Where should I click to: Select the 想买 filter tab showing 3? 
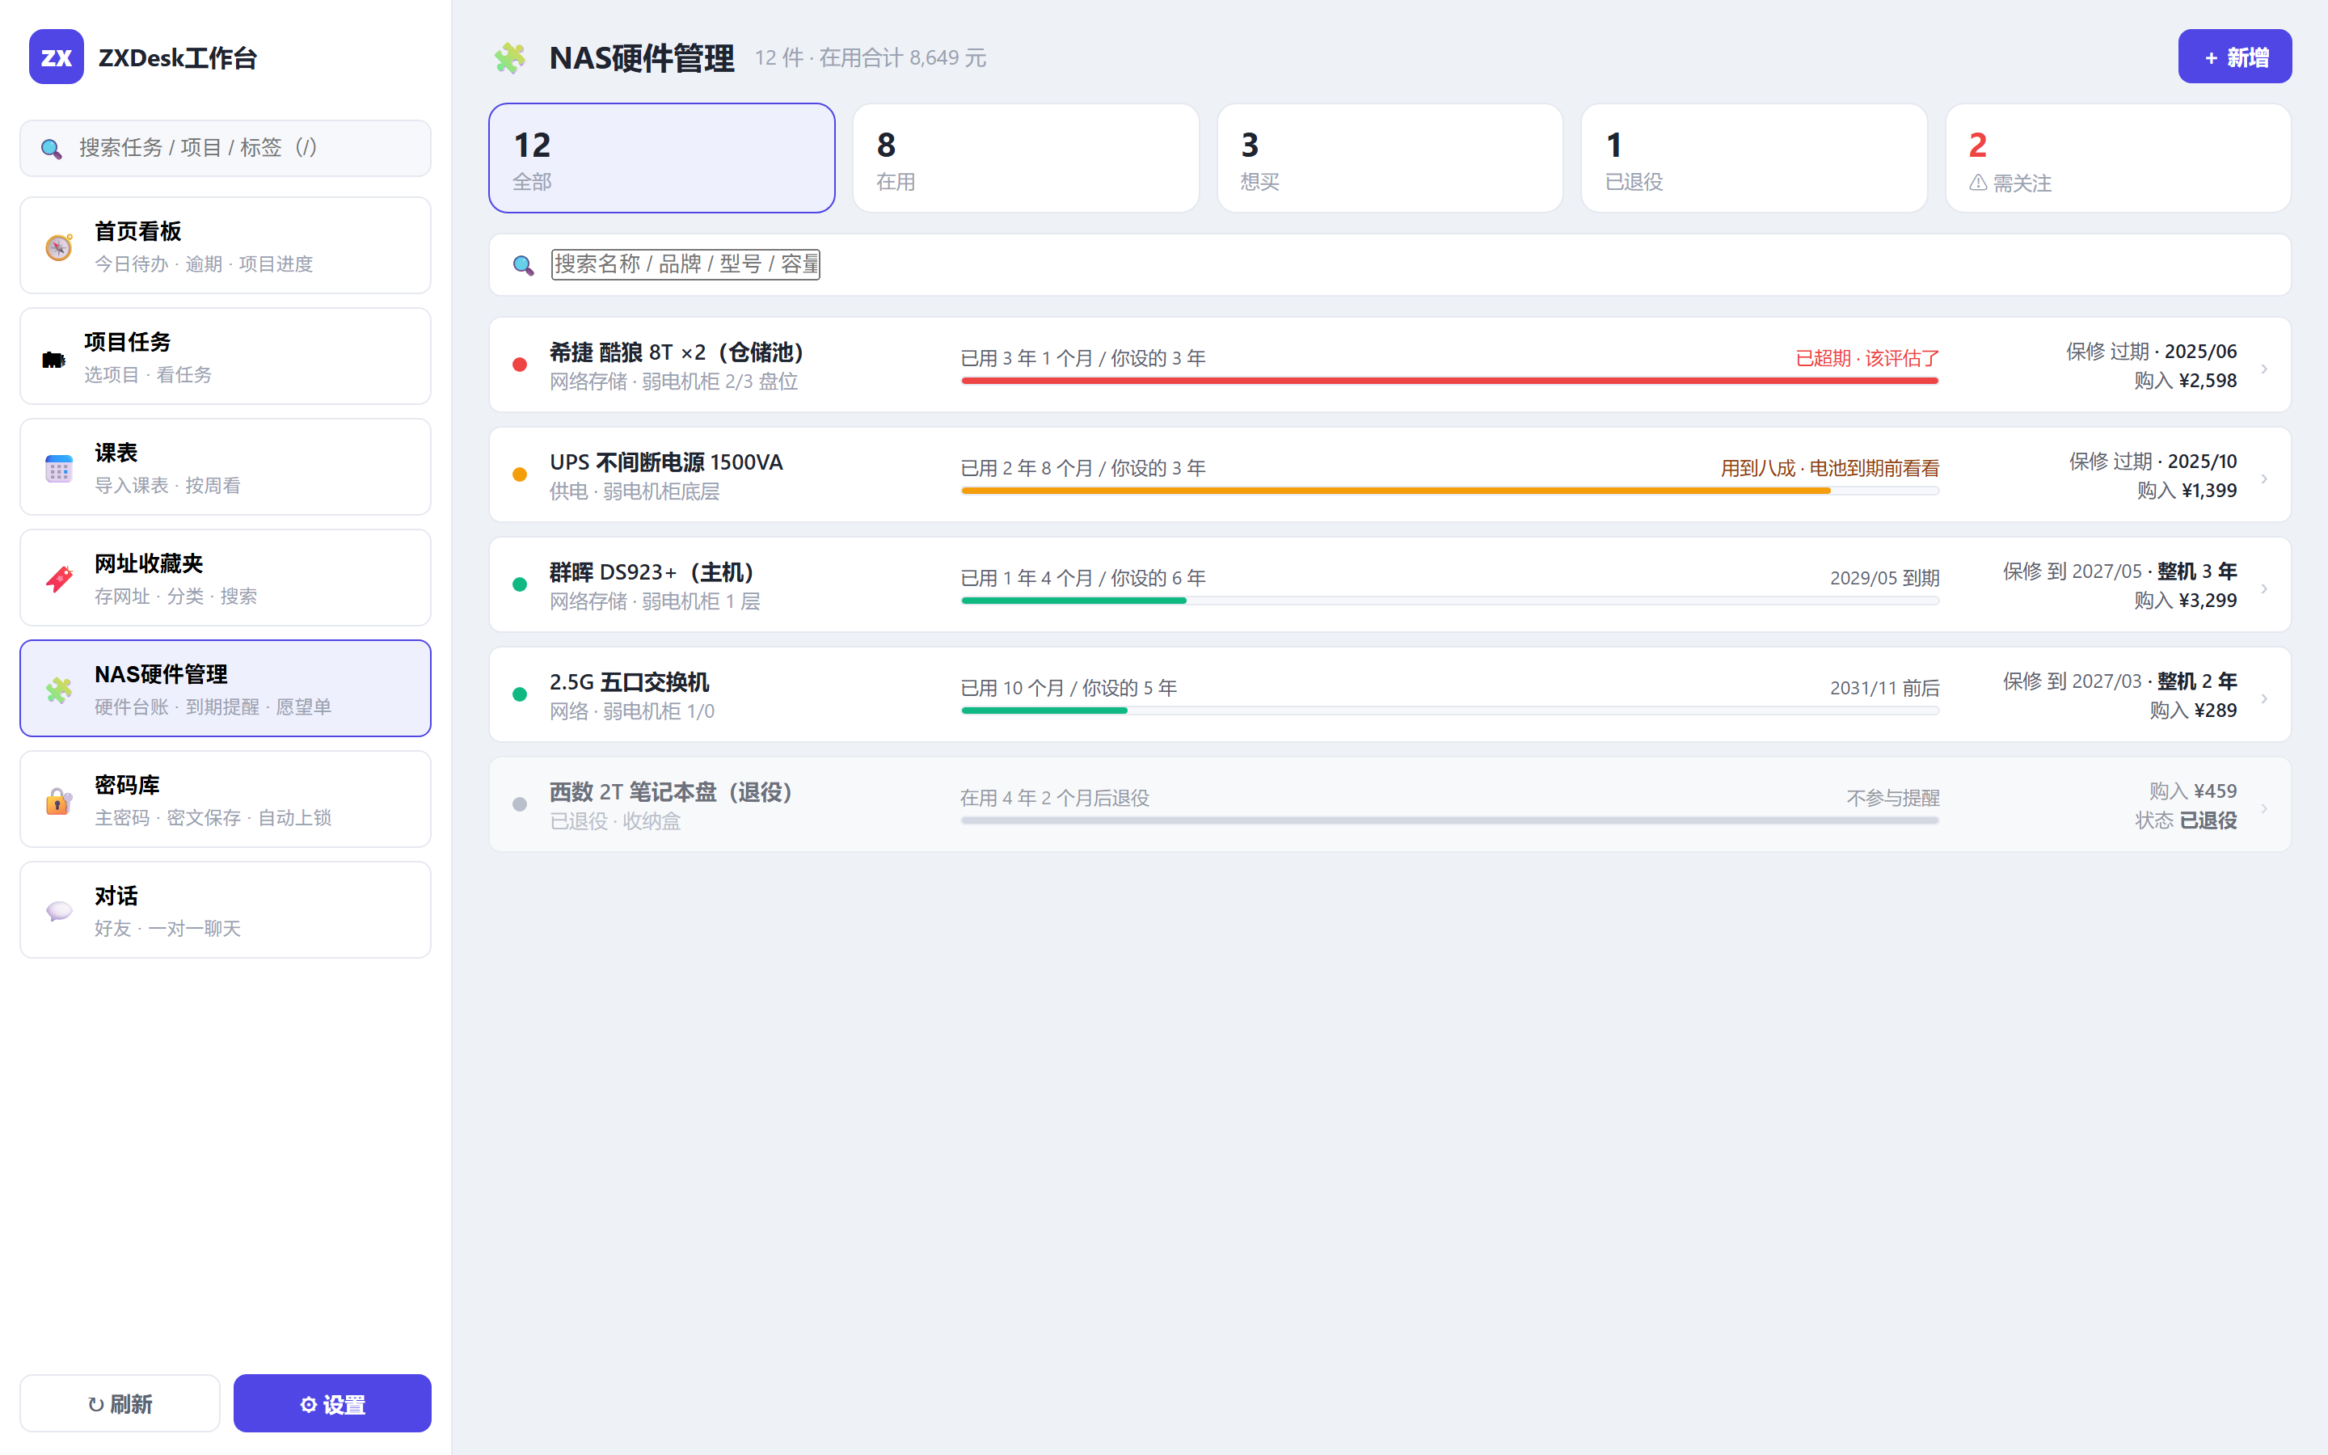[1390, 158]
